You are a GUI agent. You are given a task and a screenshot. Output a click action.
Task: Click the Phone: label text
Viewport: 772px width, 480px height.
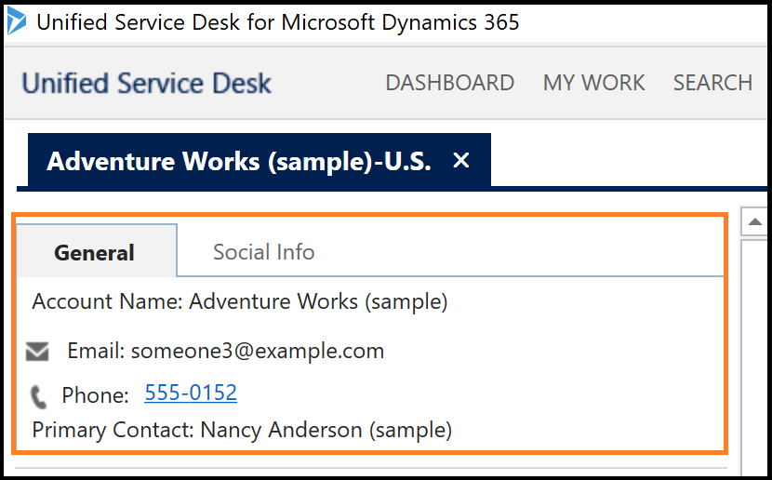click(95, 395)
